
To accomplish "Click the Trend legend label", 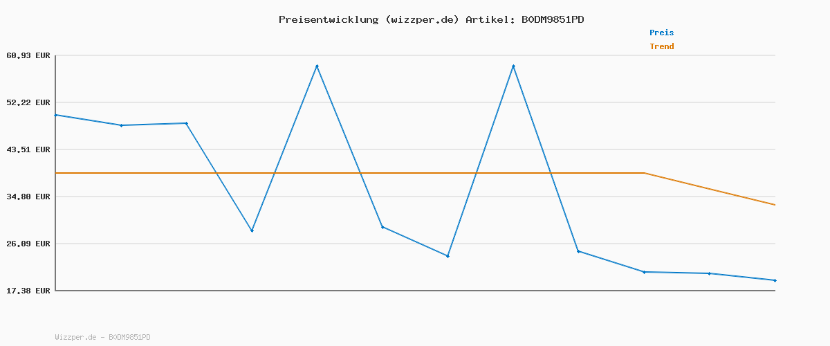I will pos(661,46).
